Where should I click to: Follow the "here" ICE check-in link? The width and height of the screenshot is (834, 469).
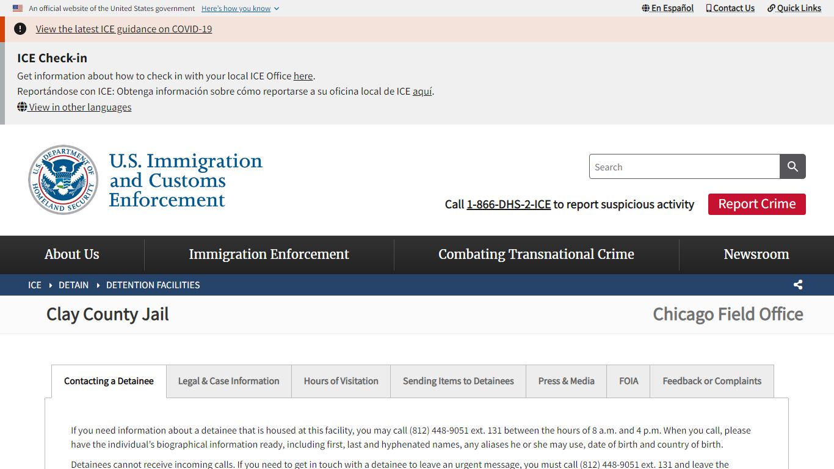[303, 76]
